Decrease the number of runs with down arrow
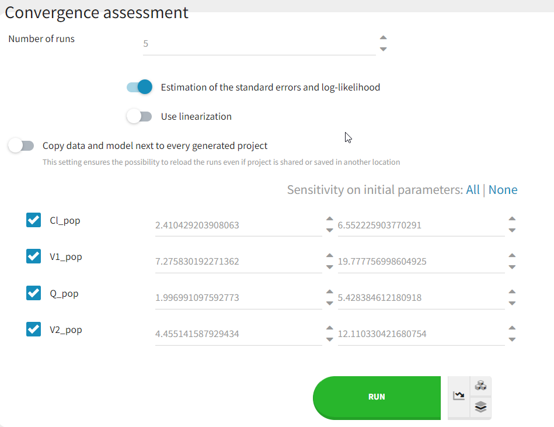The height and width of the screenshot is (427, 554). pyautogui.click(x=383, y=49)
